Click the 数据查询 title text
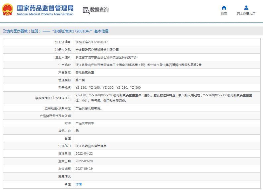 click(x=99, y=10)
